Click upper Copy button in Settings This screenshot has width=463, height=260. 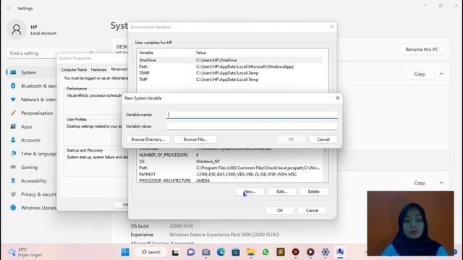(420, 74)
